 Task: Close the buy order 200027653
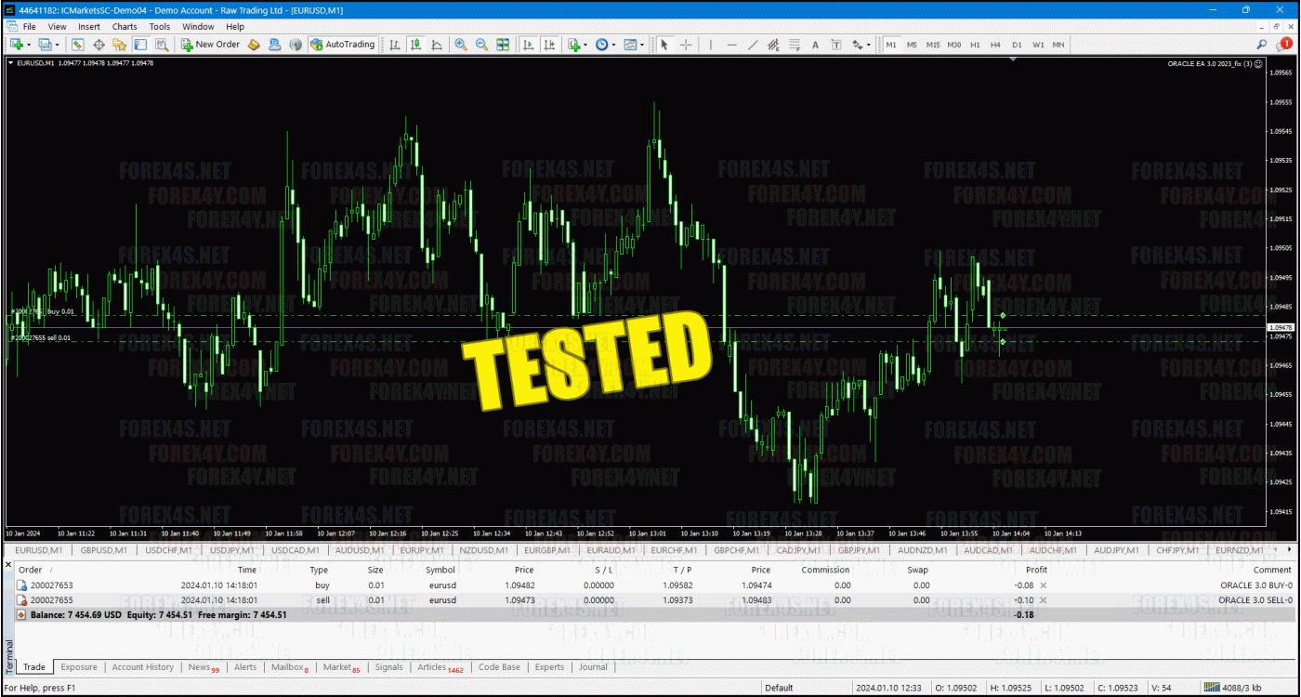point(1043,585)
